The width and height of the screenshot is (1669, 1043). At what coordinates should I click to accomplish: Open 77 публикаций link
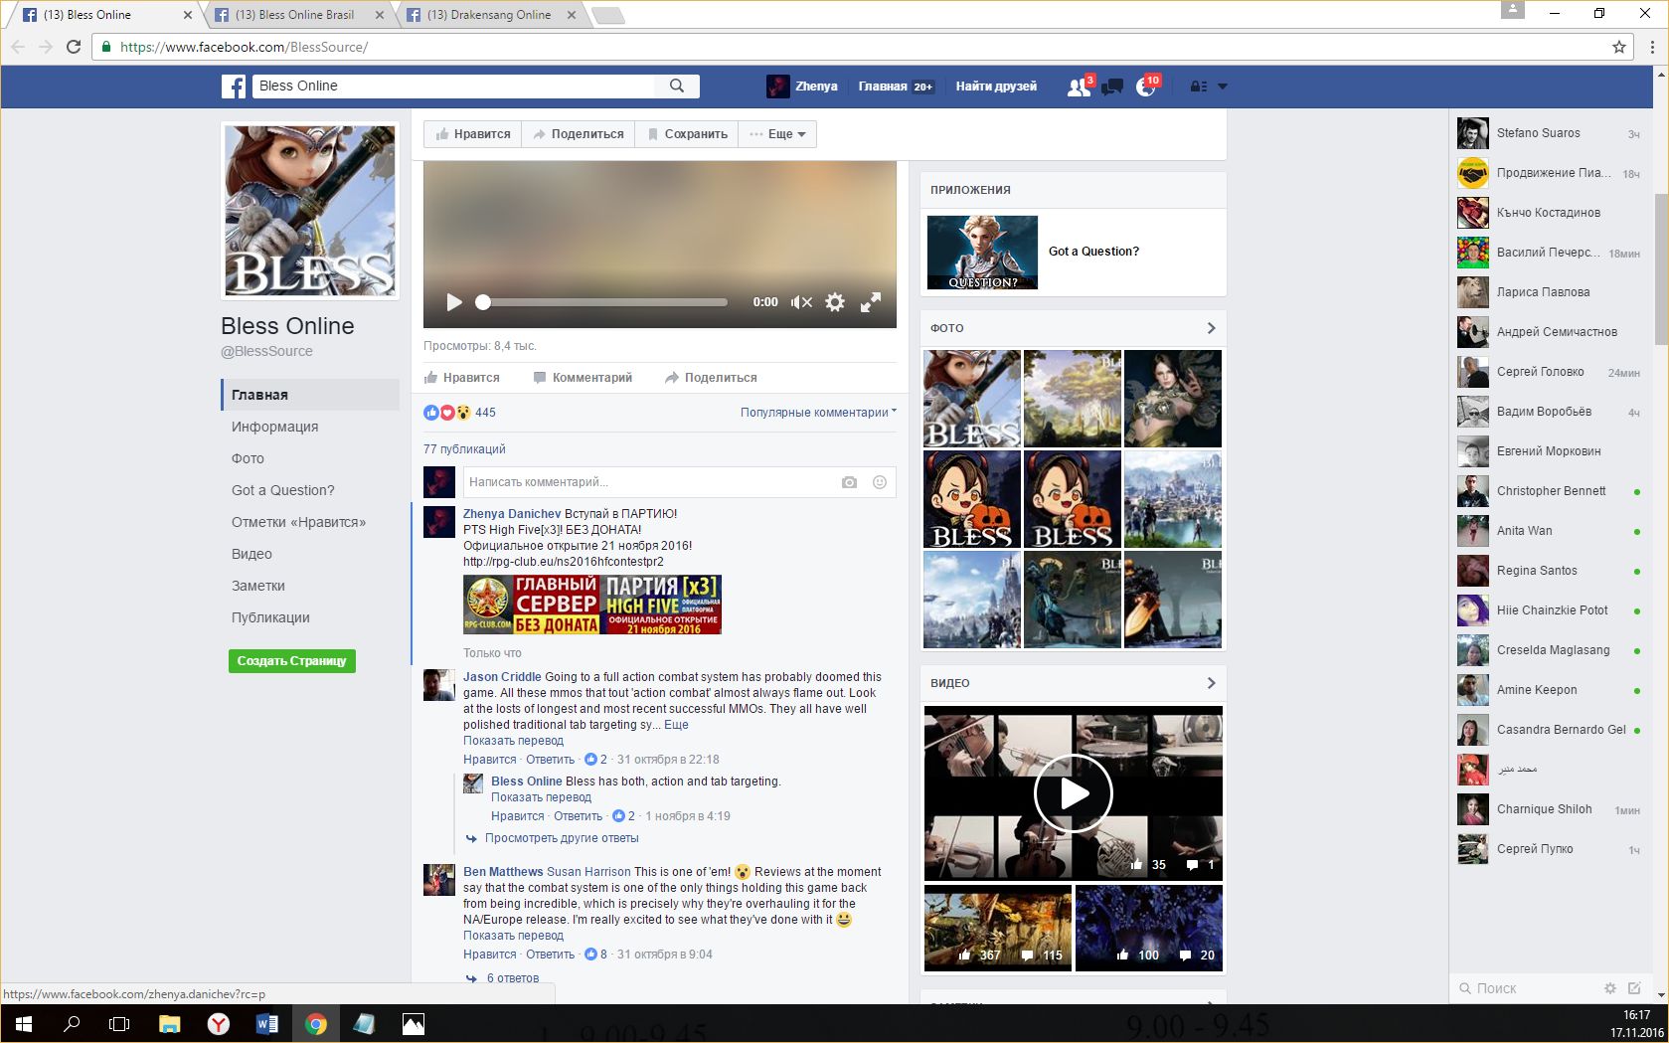click(464, 449)
